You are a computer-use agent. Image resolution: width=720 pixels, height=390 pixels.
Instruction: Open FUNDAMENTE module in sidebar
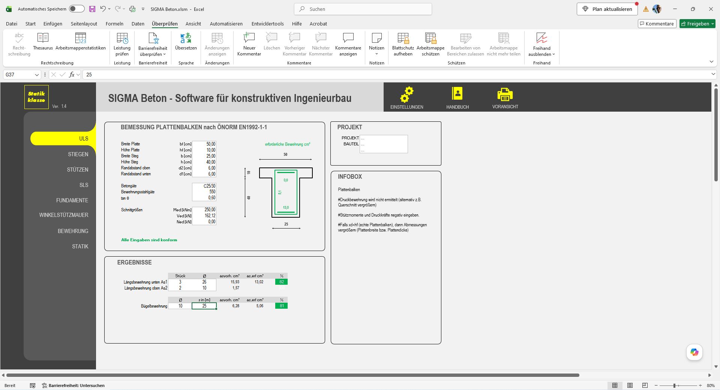[72, 200]
